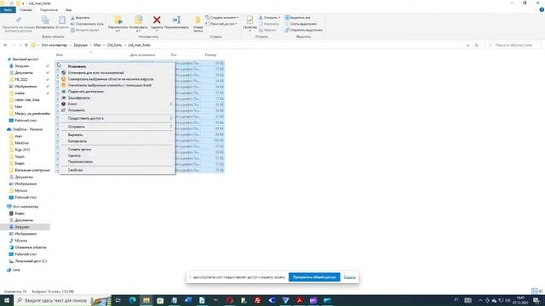Sort files by Размер column header
This screenshot has width=545, height=306.
pyautogui.click(x=210, y=54)
